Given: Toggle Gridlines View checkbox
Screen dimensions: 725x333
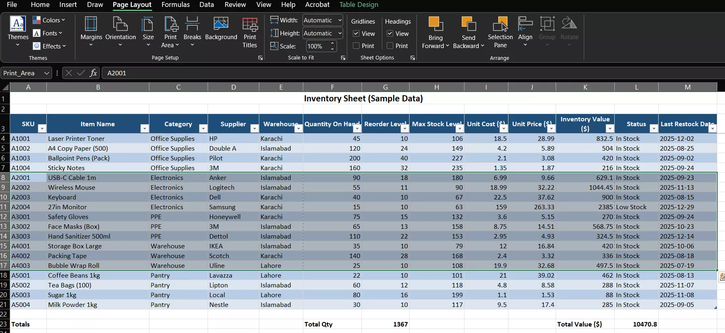Looking at the screenshot, I should [356, 33].
